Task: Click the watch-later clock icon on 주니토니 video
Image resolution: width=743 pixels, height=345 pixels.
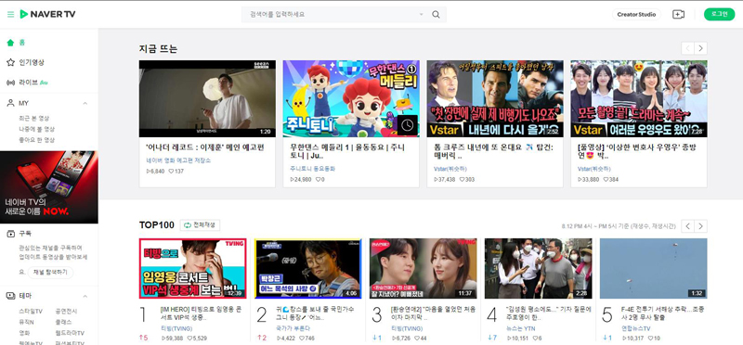Action: pos(407,125)
